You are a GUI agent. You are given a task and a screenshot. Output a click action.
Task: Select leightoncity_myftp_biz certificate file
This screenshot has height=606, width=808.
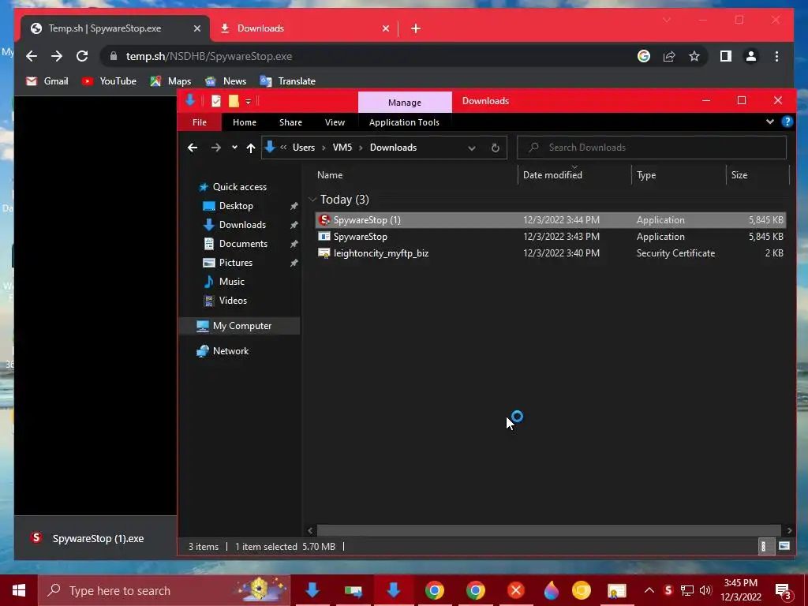550,253
